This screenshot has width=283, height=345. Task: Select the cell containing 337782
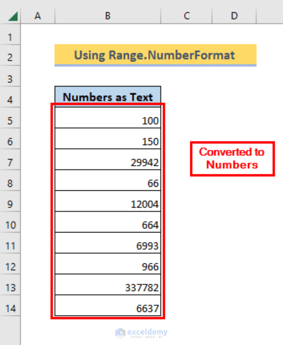(108, 284)
